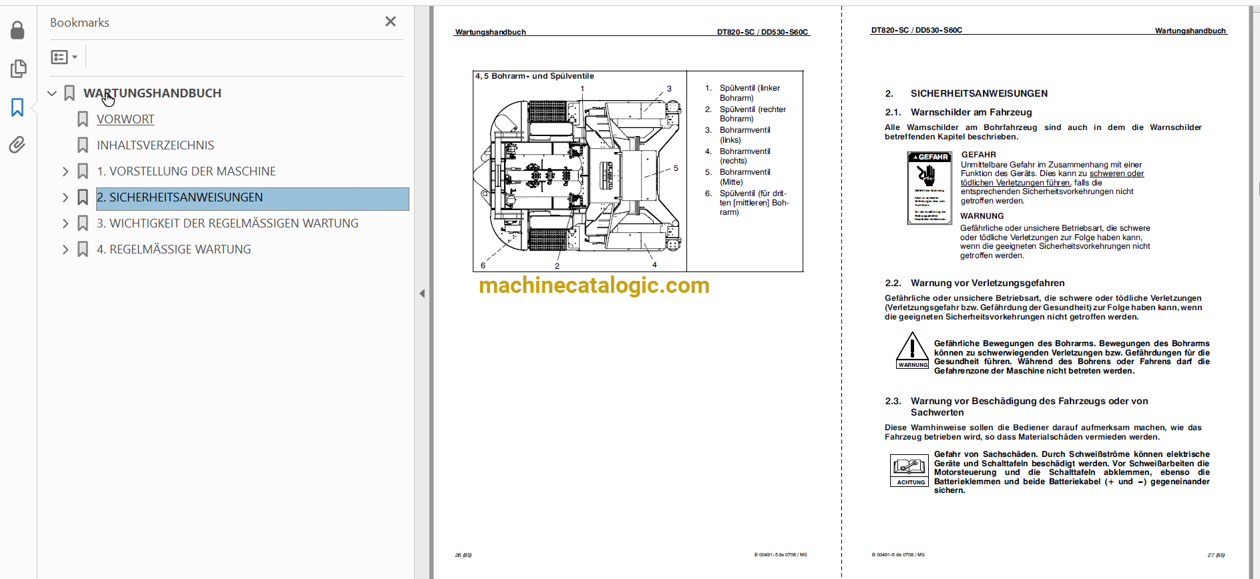Click underlined text 'schweren oder tödlichen Verletzungen führen'
The width and height of the screenshot is (1260, 579).
[1052, 178]
